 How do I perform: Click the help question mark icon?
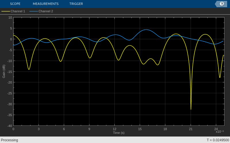pyautogui.click(x=222, y=4)
